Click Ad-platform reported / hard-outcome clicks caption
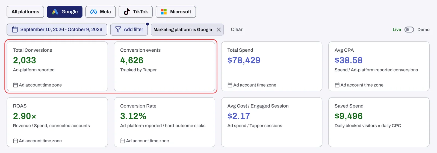This screenshot has width=437, height=153. pyautogui.click(x=163, y=126)
